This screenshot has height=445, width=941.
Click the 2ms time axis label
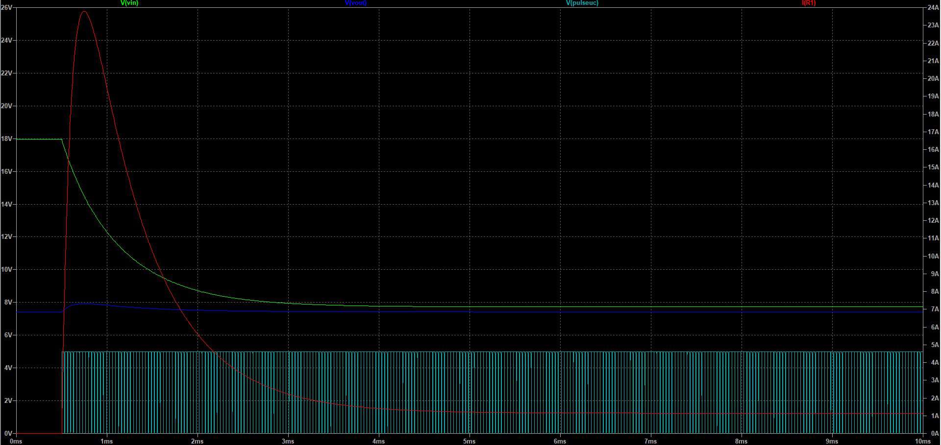[x=198, y=441]
